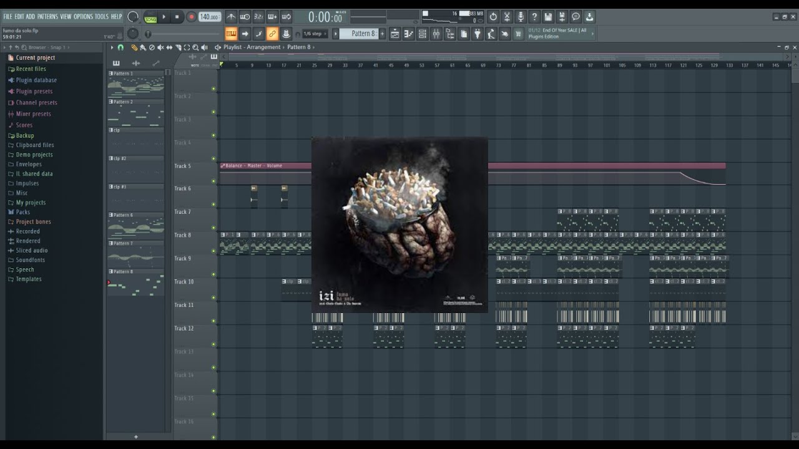The width and height of the screenshot is (799, 449).
Task: Open the Channel rack icon
Action: (x=422, y=34)
